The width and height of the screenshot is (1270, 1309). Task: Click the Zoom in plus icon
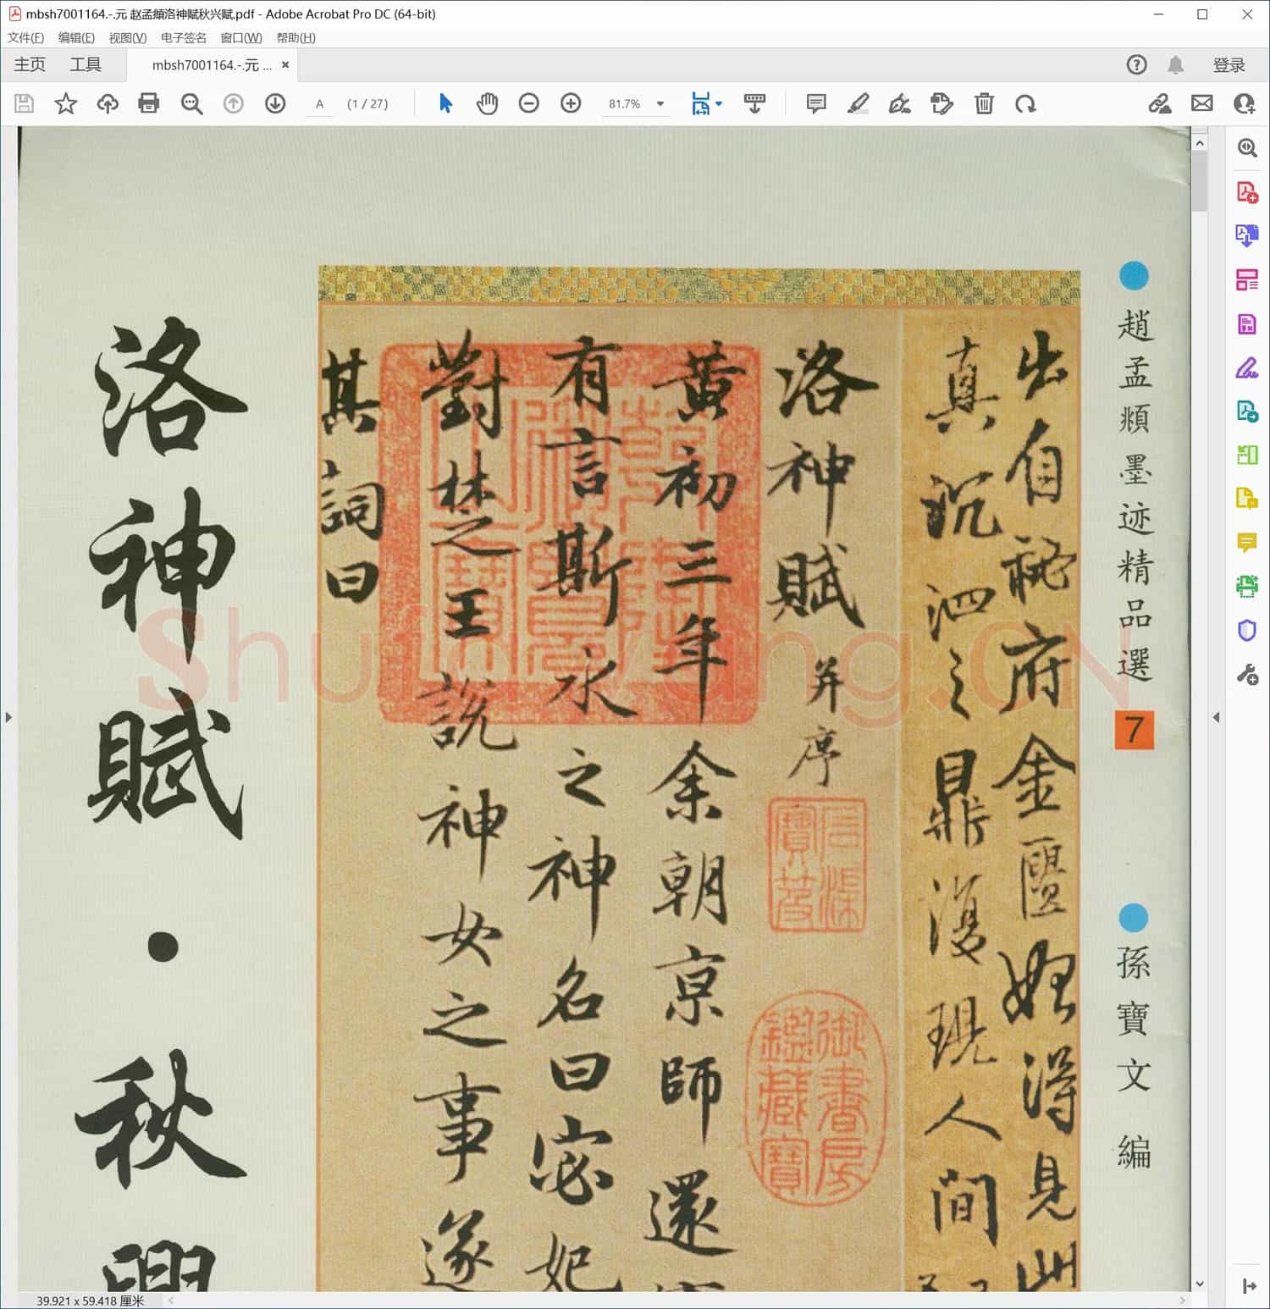coord(571,103)
